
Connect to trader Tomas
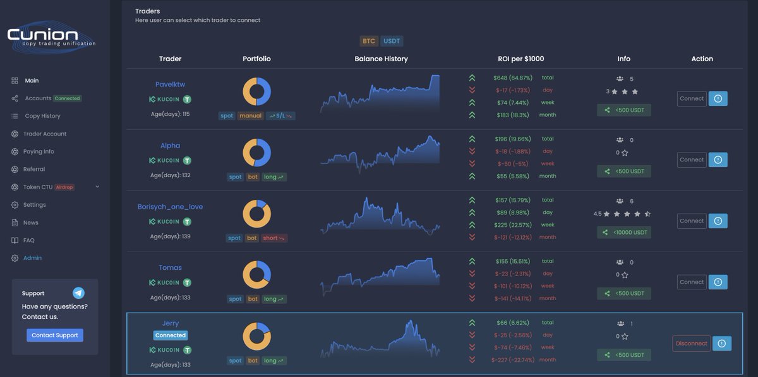click(x=692, y=282)
